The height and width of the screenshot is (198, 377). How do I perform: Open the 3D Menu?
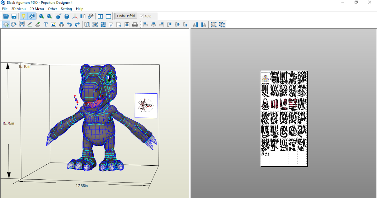click(x=18, y=8)
